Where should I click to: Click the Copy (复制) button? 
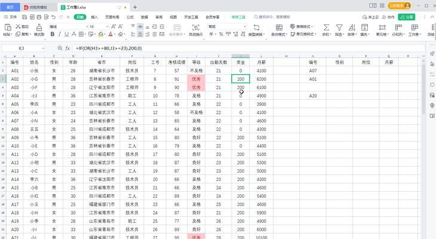coord(22,34)
